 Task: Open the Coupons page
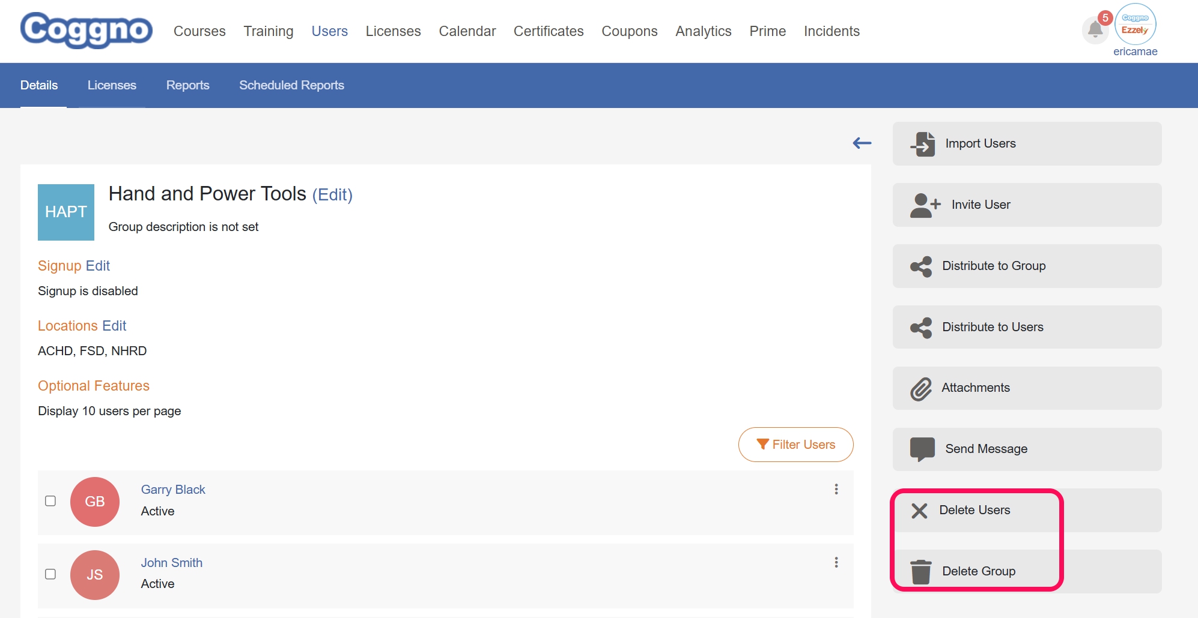tap(630, 31)
